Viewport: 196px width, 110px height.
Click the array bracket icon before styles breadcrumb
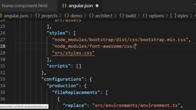pos(173,16)
